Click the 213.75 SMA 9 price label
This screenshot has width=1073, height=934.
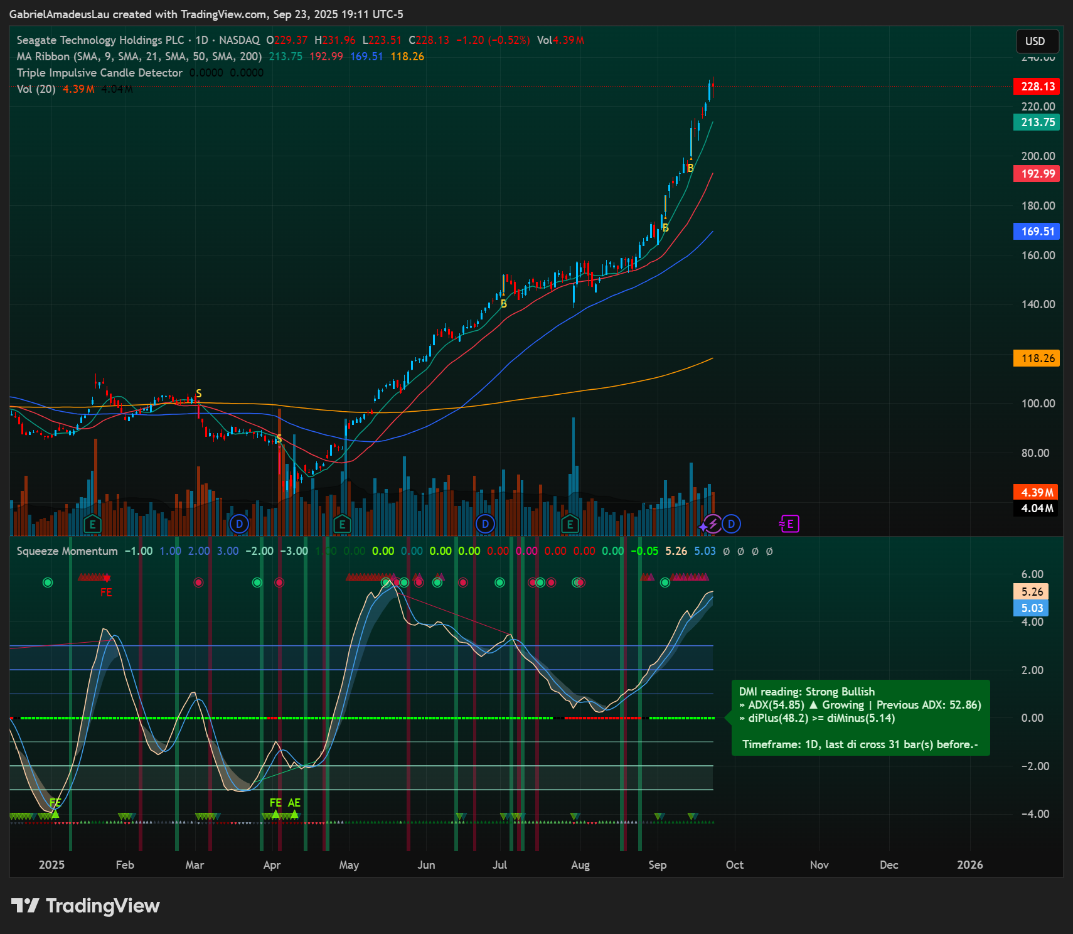point(1037,122)
